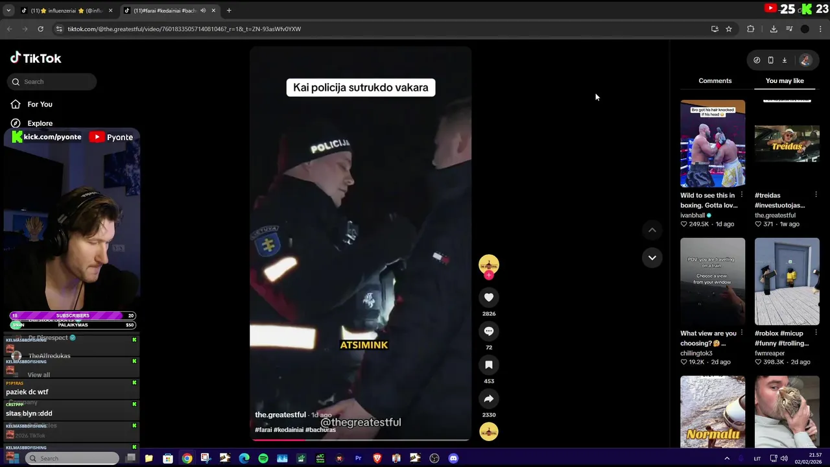Open the Chrome extensions puzzle icon
This screenshot has width=830, height=467.
[x=751, y=29]
